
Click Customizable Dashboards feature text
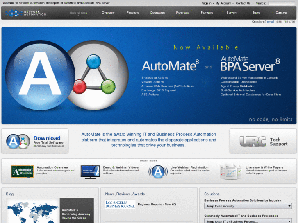point(239,82)
